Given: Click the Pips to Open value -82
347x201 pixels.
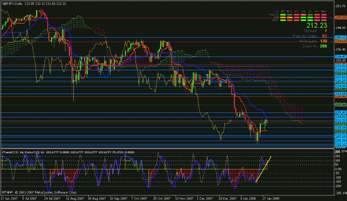Looking at the screenshot, I should pyautogui.click(x=324, y=36).
